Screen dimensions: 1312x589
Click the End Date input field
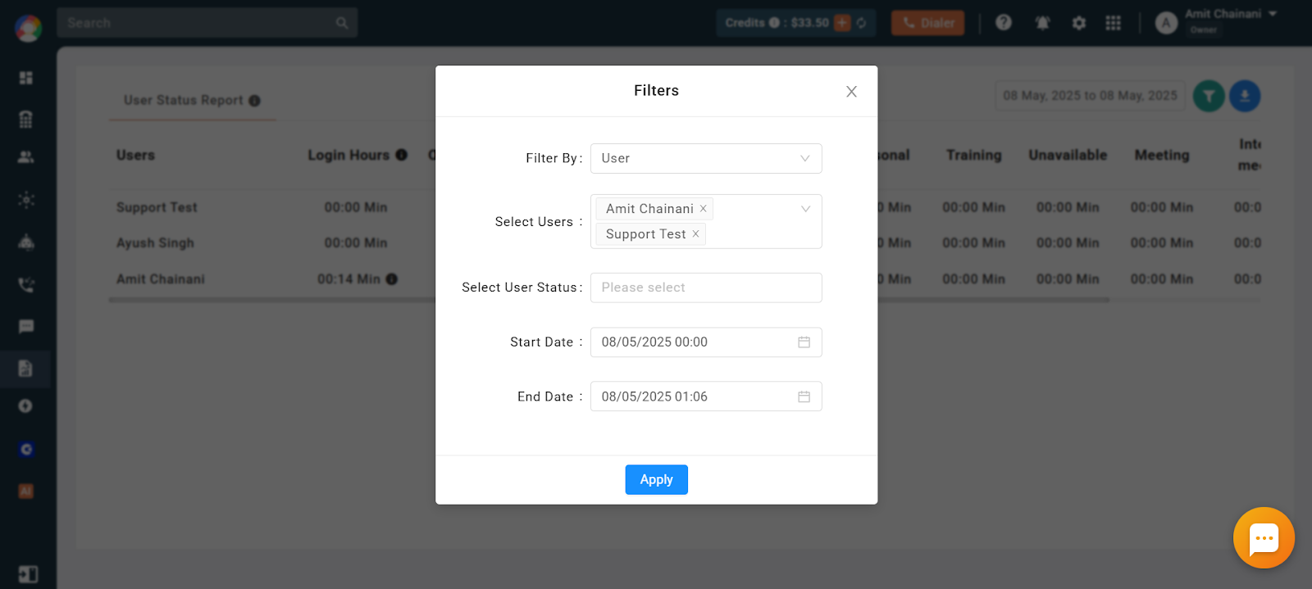coord(706,396)
